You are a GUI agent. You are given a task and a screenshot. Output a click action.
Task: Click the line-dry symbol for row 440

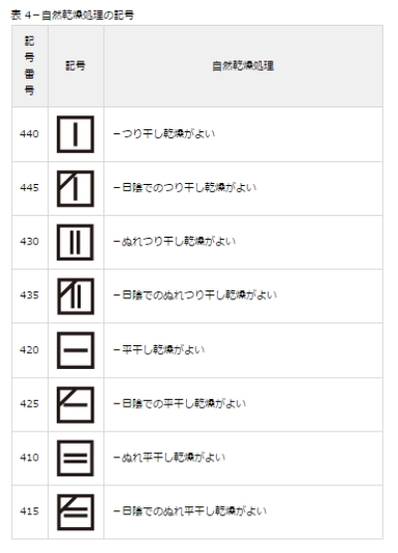pyautogui.click(x=76, y=134)
